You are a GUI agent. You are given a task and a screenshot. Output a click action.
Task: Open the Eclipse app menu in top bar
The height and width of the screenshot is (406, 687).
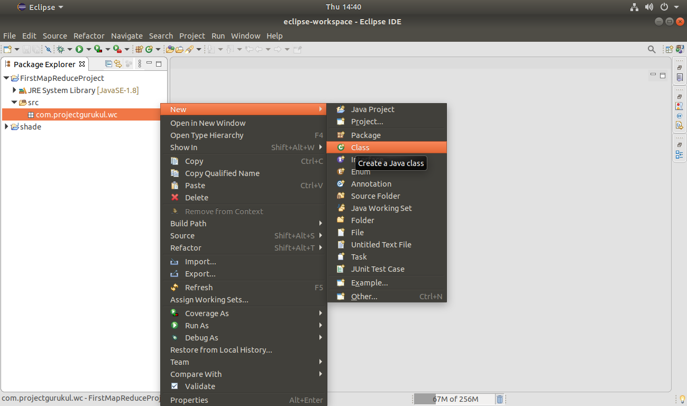40,7
